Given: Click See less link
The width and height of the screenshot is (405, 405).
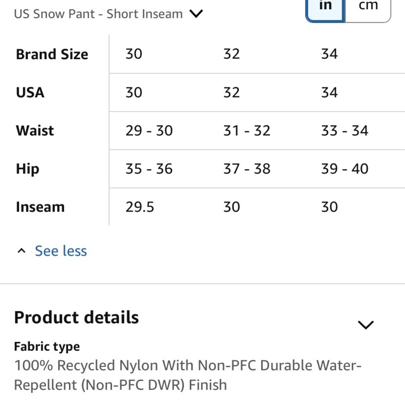Looking at the screenshot, I should [61, 251].
